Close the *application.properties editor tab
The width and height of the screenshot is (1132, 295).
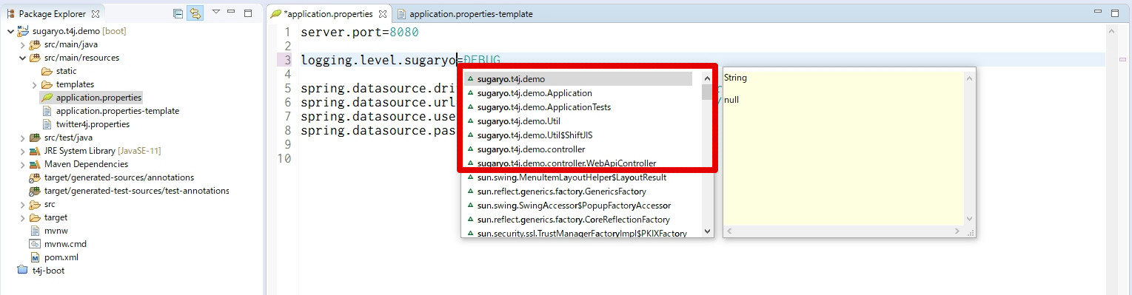pyautogui.click(x=384, y=13)
